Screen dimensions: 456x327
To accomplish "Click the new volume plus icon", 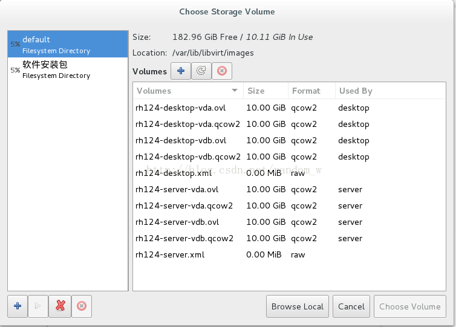I will click(181, 71).
